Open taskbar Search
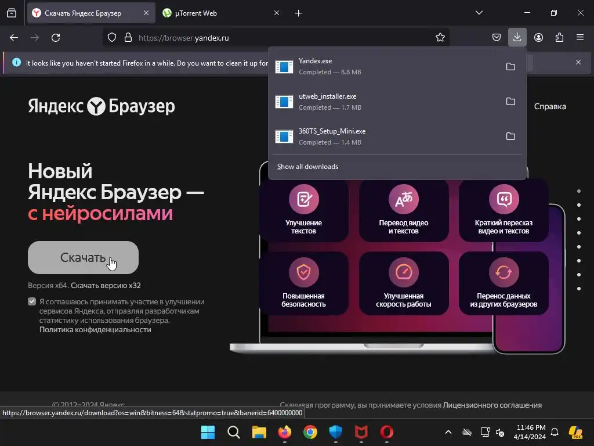Screen dimensions: 594x446 point(234,432)
